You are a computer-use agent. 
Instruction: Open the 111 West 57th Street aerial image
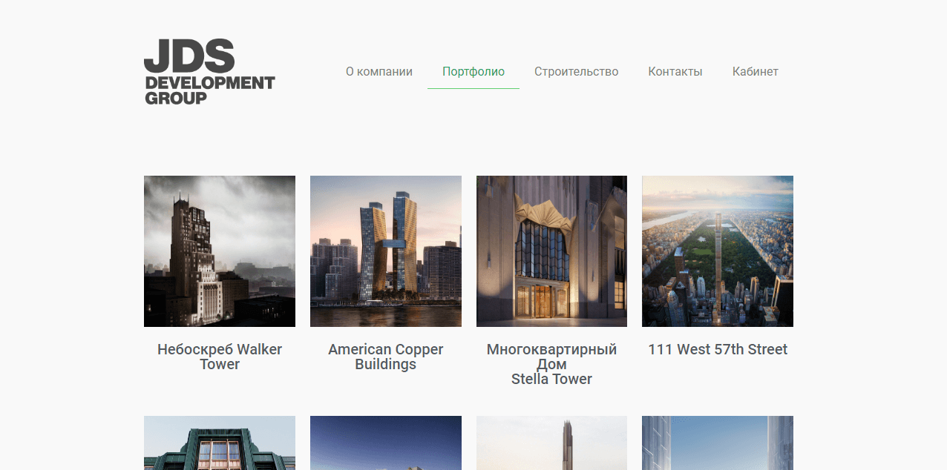tap(717, 251)
